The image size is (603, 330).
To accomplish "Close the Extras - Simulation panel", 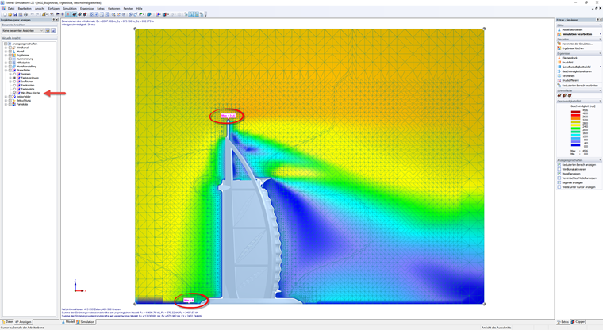I will tap(601, 20).
